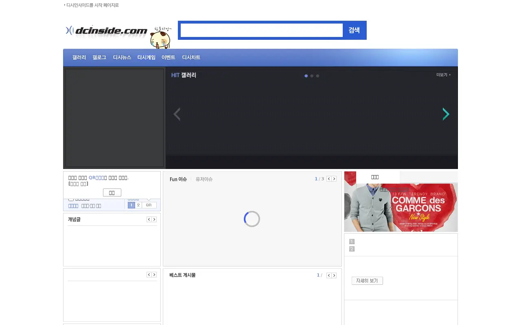Click 디시인사이드를 시작 페이지로 link
The width and height of the screenshot is (521, 325).
click(x=92, y=5)
